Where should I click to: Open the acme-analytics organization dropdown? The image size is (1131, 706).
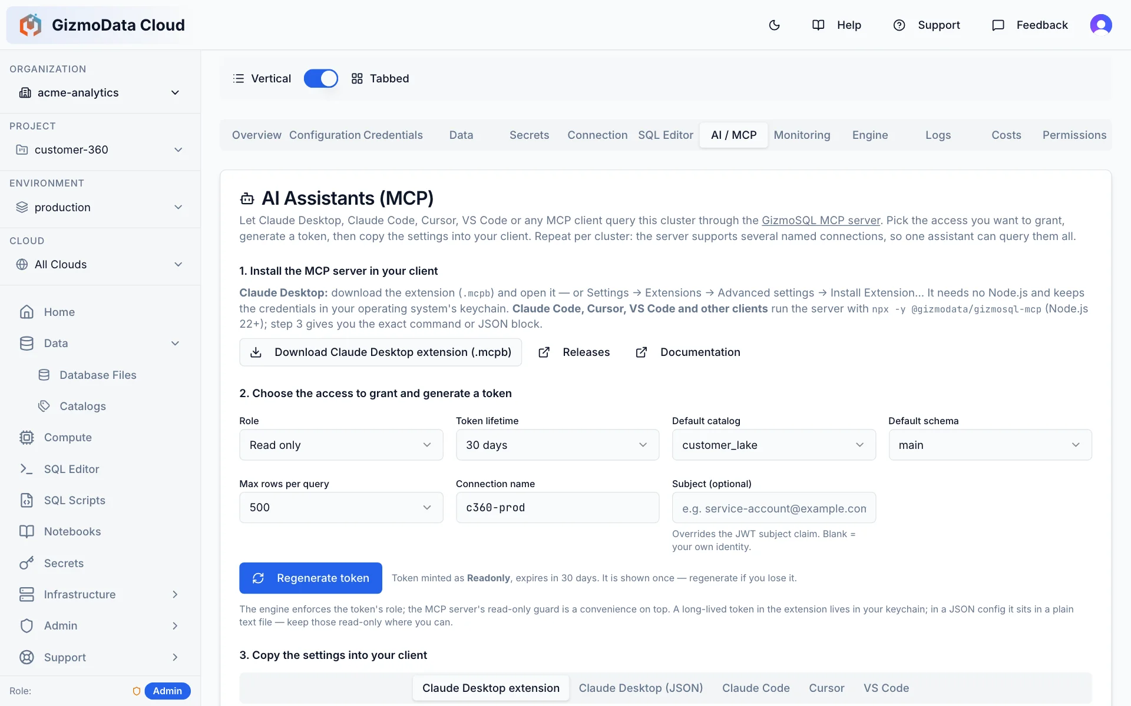click(x=100, y=92)
